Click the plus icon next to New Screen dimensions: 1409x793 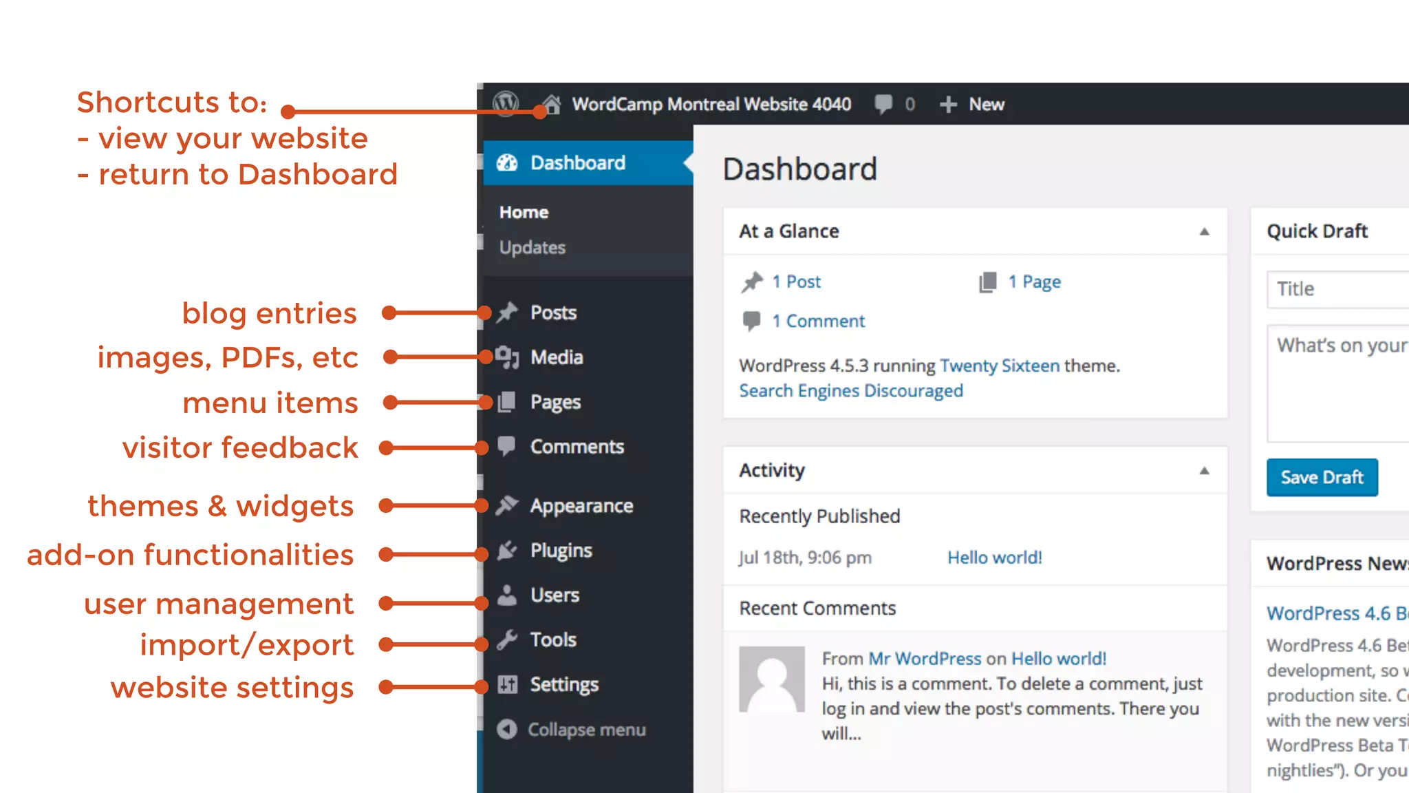(x=948, y=105)
